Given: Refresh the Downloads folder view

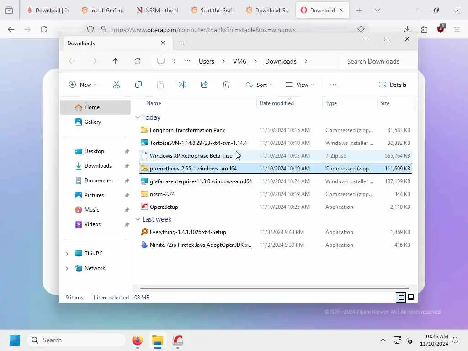Looking at the screenshot, I should click(x=137, y=61).
